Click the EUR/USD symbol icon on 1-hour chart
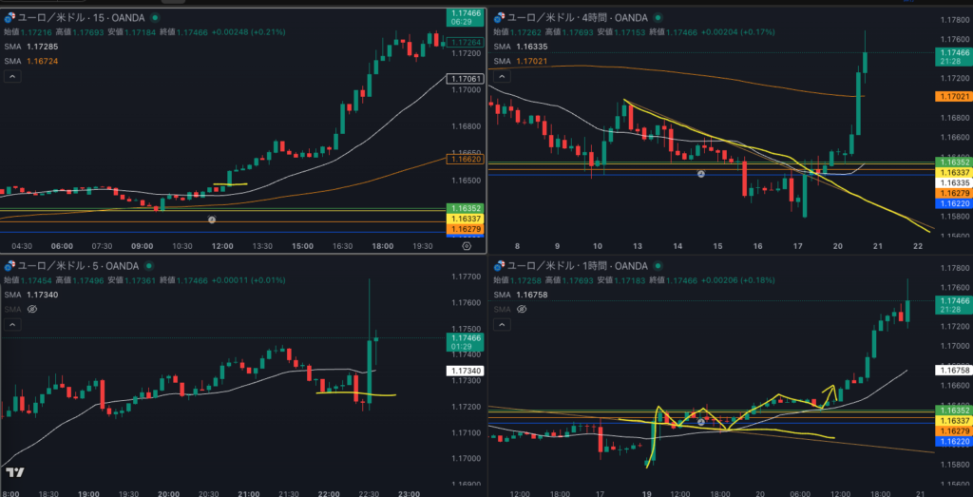Viewport: 973px width, 497px height. click(500, 266)
